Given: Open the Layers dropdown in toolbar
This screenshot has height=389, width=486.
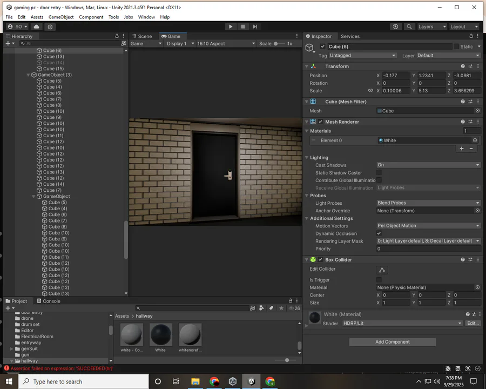Looking at the screenshot, I should (x=432, y=26).
